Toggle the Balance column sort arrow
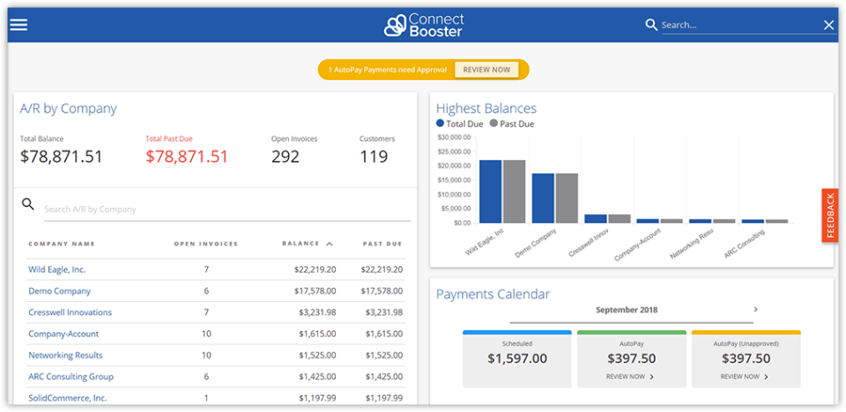Image resolution: width=846 pixels, height=412 pixels. (329, 244)
